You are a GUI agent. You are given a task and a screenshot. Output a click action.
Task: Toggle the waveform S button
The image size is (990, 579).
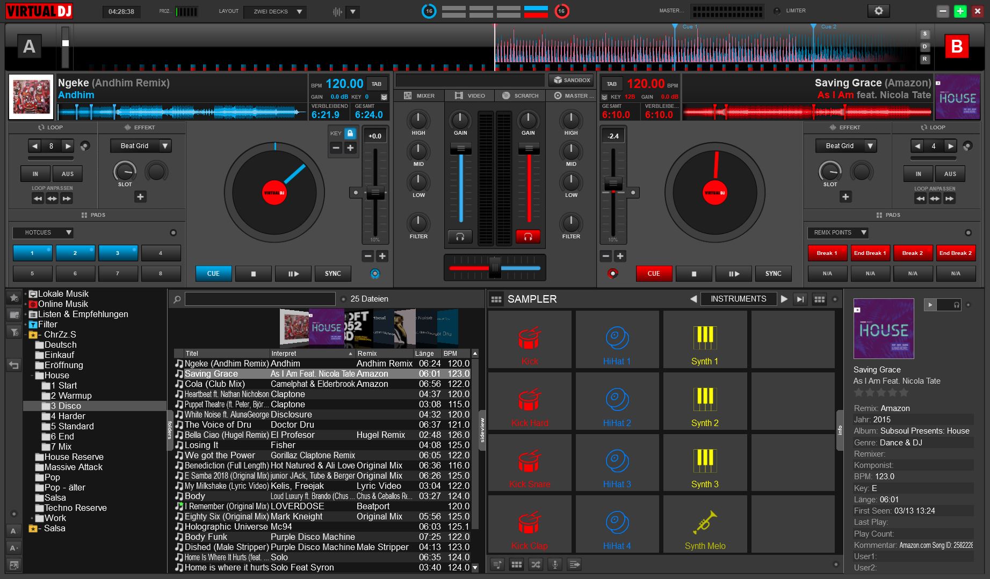pos(924,34)
